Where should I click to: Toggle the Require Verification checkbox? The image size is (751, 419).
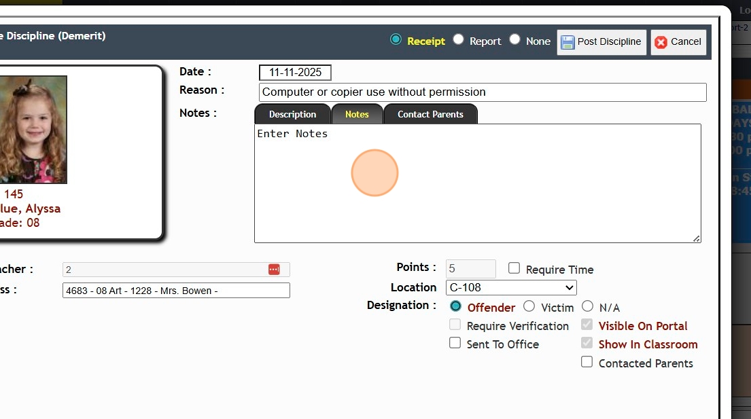click(x=455, y=325)
